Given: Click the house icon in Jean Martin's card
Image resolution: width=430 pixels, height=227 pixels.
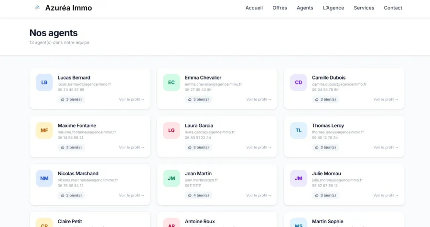Looking at the screenshot, I should (x=190, y=195).
